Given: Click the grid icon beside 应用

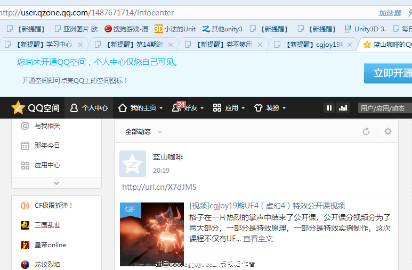Looking at the screenshot, I should [217, 108].
